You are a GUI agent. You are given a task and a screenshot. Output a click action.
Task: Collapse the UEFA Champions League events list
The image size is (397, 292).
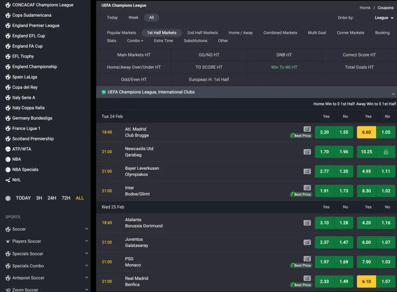point(393,94)
